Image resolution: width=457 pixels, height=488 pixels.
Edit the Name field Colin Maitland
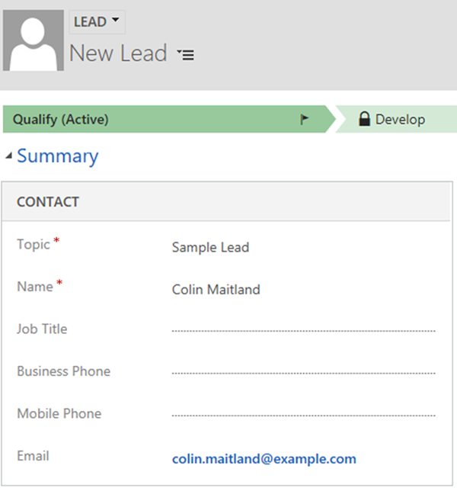pos(216,290)
